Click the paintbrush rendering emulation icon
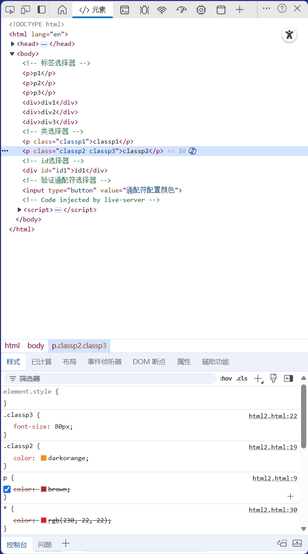 click(x=273, y=378)
